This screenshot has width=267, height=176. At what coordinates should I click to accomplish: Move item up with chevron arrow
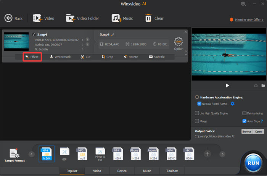[186, 51]
